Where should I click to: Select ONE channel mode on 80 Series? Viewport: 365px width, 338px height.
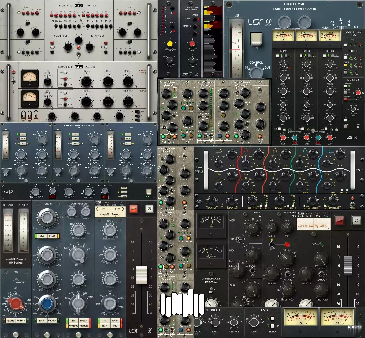tap(114, 204)
